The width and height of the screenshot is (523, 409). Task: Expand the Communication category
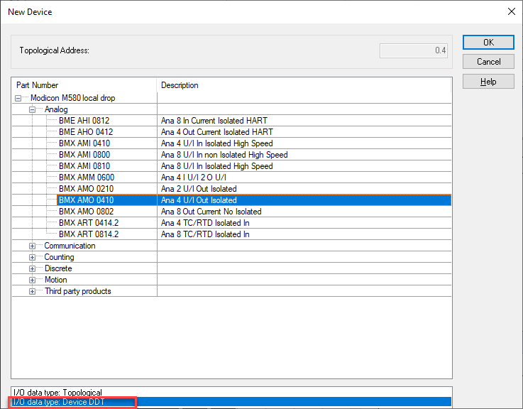point(32,246)
